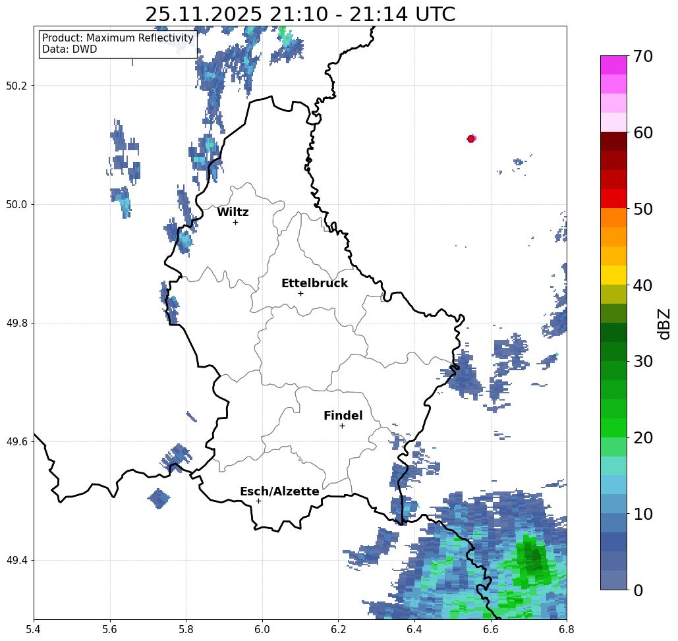This screenshot has height=641, width=678.
Task: Click the Wiltz cross marker
Action: [236, 222]
